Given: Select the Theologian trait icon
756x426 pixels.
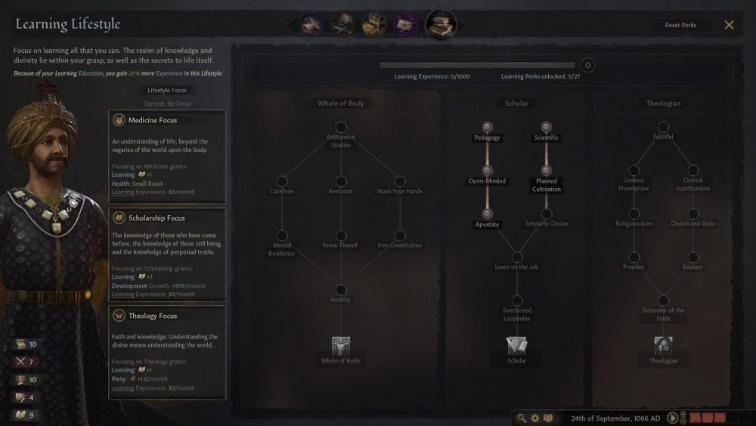Looking at the screenshot, I should (664, 346).
